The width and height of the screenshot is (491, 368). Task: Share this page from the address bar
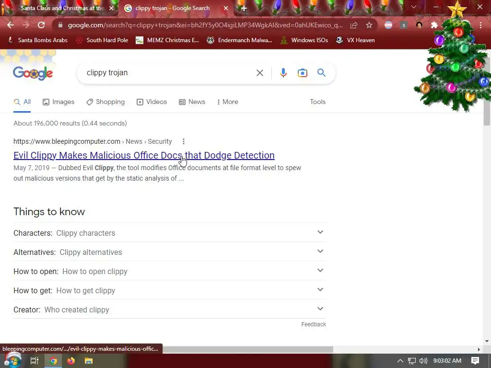click(354, 25)
